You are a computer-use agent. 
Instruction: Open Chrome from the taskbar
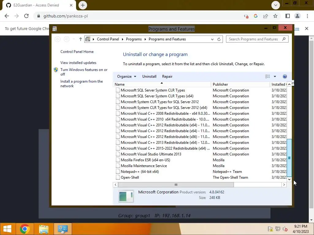coord(25,229)
